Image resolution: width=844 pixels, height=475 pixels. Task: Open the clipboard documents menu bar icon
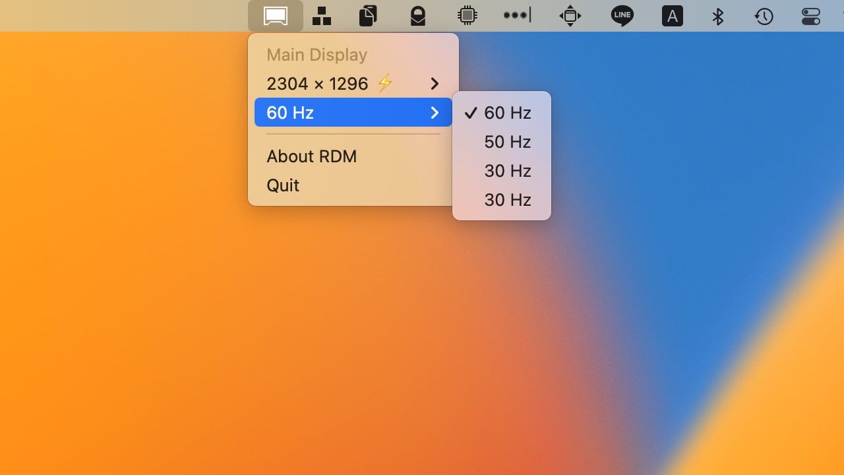click(369, 16)
